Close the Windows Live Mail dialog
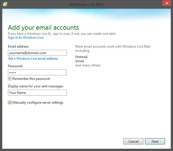The width and height of the screenshot is (173, 151). (x=167, y=3)
